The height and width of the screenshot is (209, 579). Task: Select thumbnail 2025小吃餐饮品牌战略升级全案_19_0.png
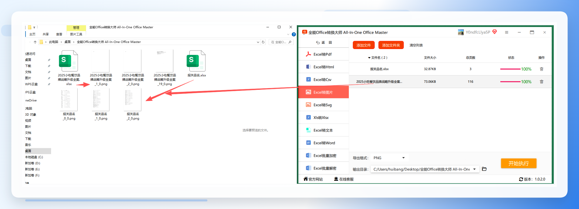point(165,61)
